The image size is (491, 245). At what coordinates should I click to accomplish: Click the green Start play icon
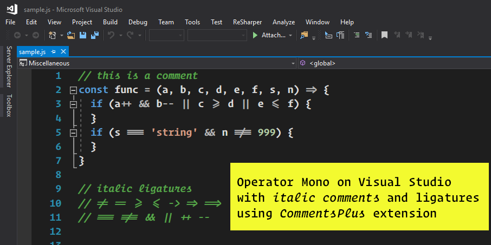coord(255,35)
